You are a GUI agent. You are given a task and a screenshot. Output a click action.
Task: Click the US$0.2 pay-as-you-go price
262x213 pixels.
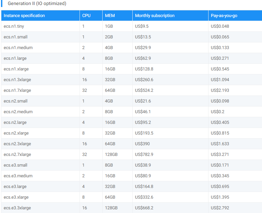pyautogui.click(x=218, y=112)
